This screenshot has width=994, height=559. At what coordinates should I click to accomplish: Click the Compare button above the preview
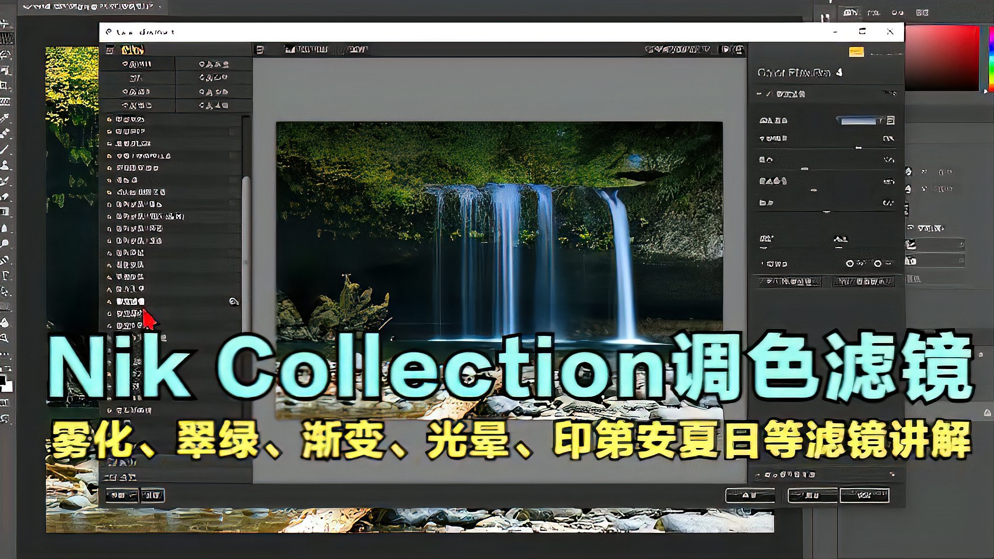click(x=357, y=49)
